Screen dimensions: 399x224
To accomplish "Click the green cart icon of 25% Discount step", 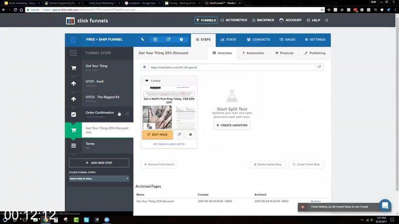I will tap(73, 130).
